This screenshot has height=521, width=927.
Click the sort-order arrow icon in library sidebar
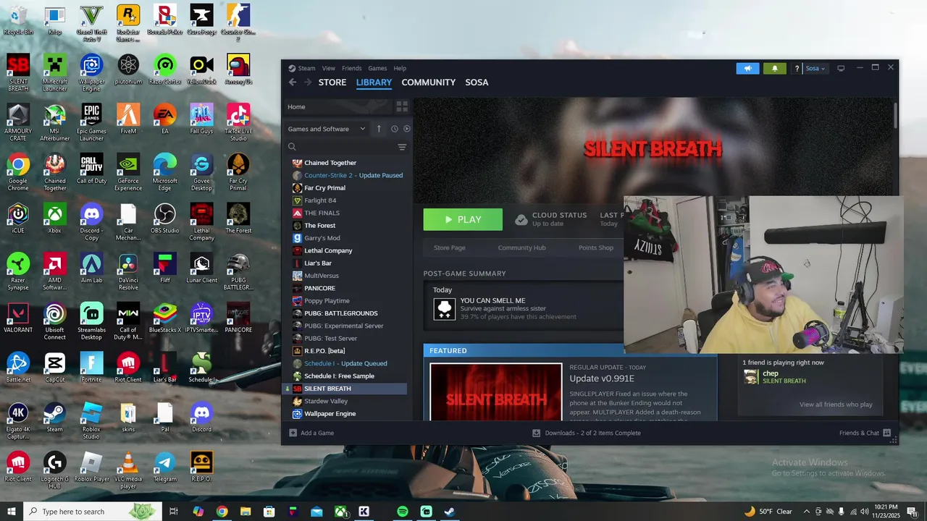378,129
